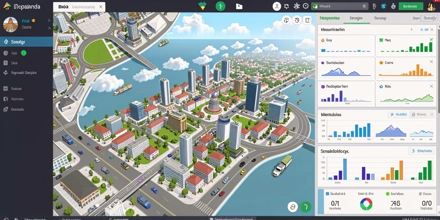Click the multicolor donut chart ring

(366, 204)
